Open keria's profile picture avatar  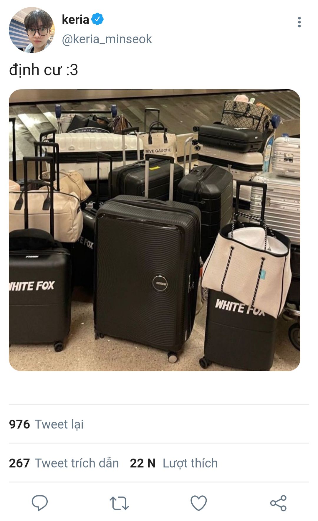coord(32,30)
